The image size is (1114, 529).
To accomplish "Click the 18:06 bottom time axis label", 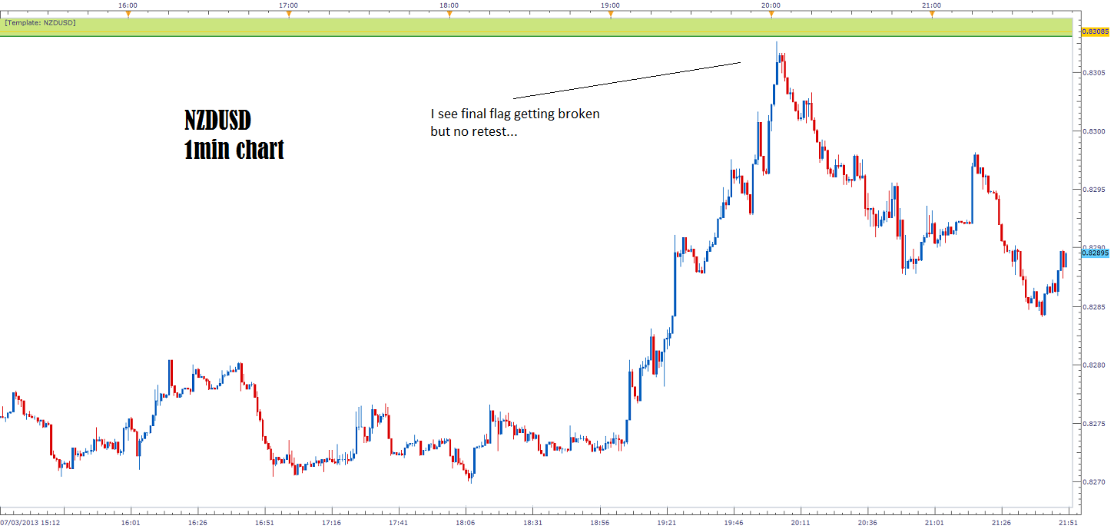I will tap(466, 523).
